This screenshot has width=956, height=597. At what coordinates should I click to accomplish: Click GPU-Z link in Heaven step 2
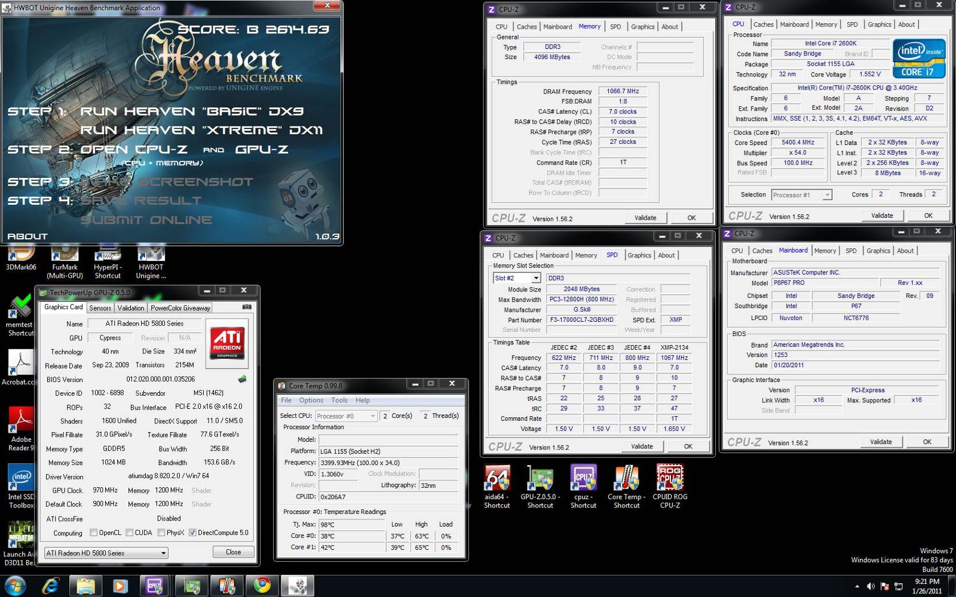[x=262, y=149]
